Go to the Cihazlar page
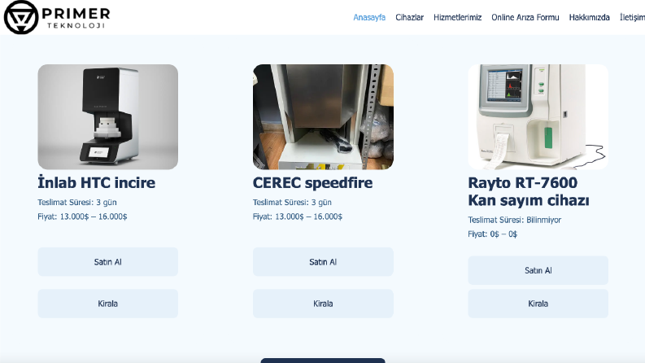Viewport: 645px width, 363px height. coord(409,17)
